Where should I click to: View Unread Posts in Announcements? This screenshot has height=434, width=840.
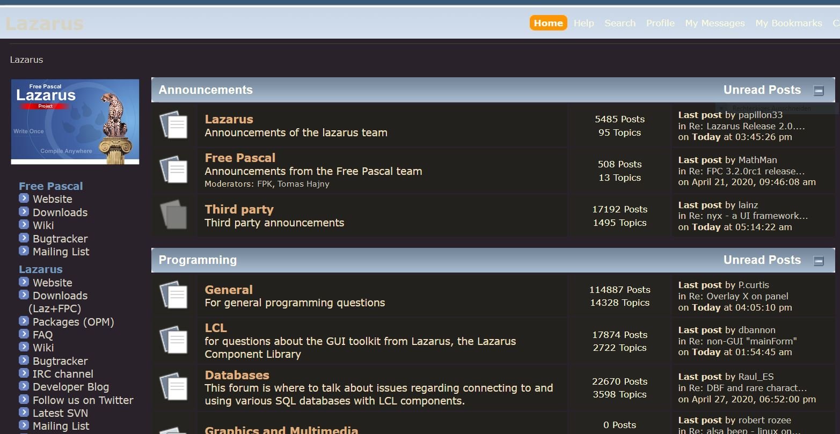click(x=762, y=90)
